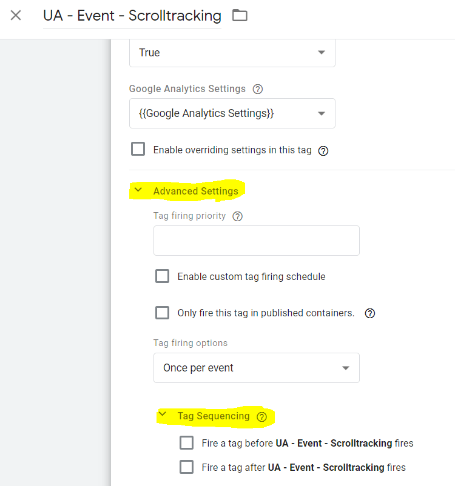Open the Tag Sequencing help icon
Image resolution: width=455 pixels, height=486 pixels.
click(x=261, y=417)
